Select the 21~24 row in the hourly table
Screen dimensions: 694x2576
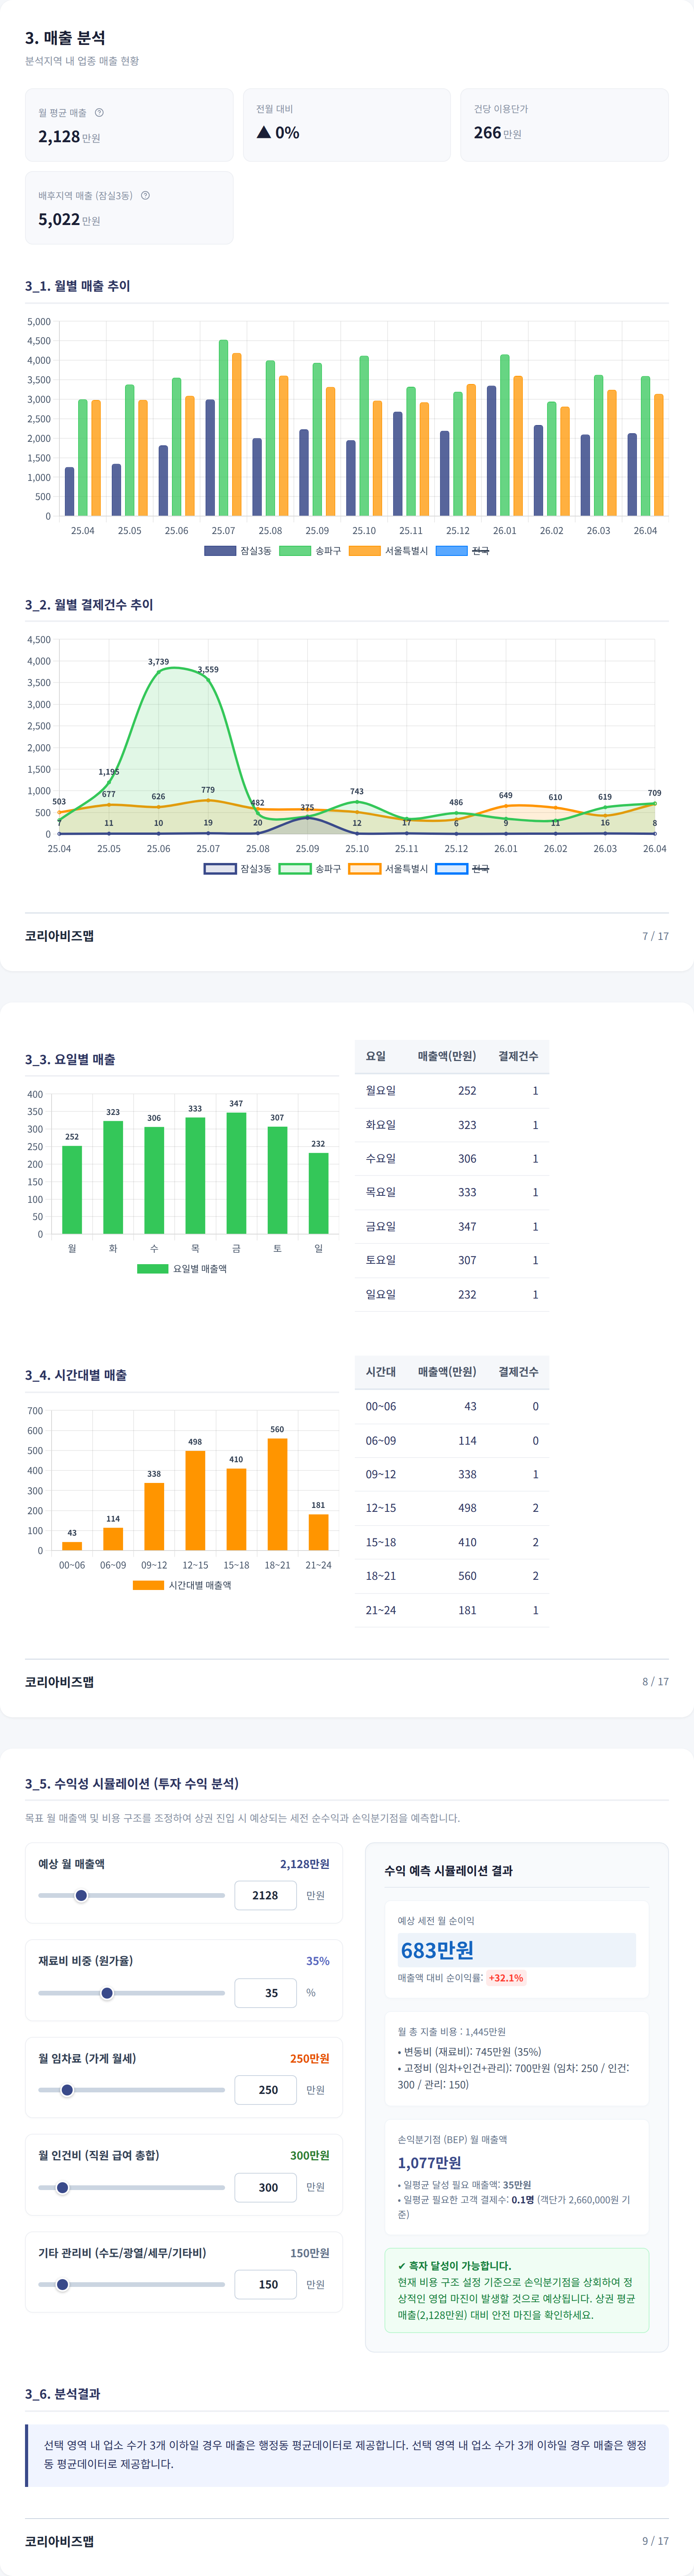(452, 1610)
